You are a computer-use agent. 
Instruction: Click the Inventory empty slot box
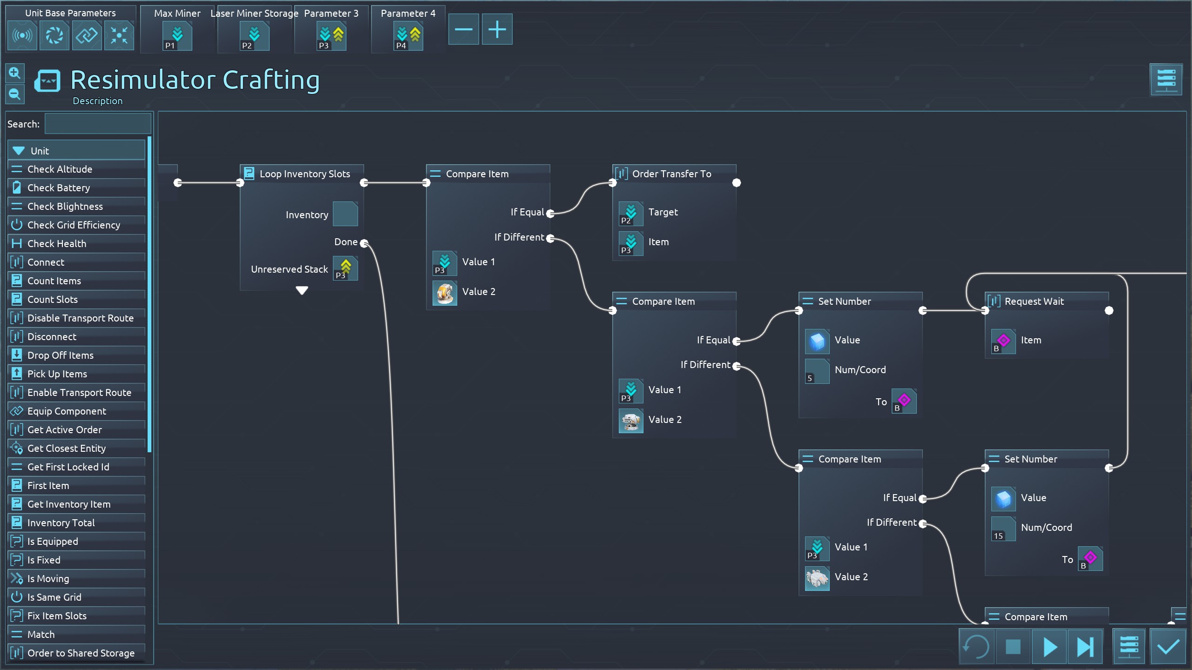point(345,214)
